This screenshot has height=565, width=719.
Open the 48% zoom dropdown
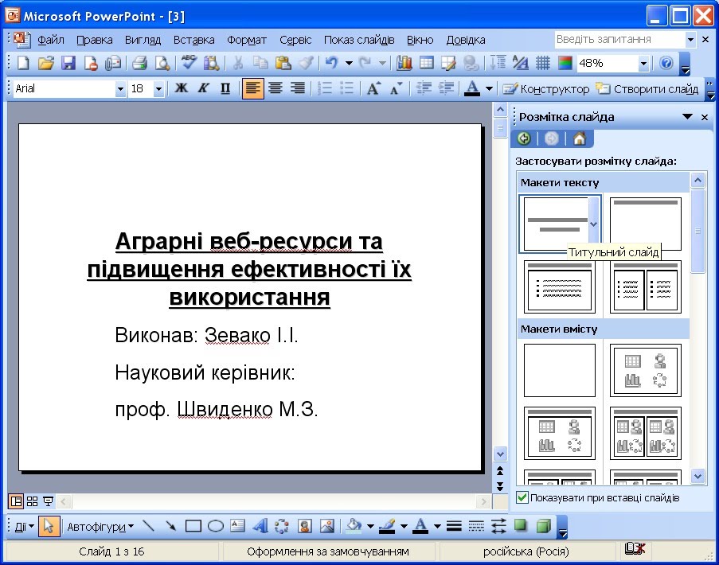pos(644,63)
